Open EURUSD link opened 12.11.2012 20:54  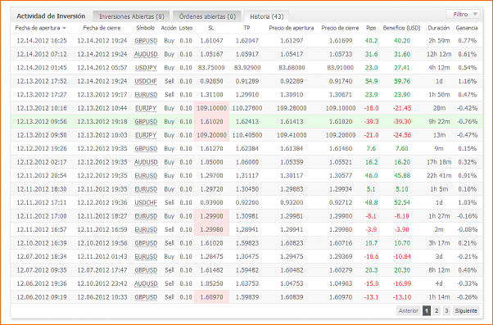[x=146, y=176]
